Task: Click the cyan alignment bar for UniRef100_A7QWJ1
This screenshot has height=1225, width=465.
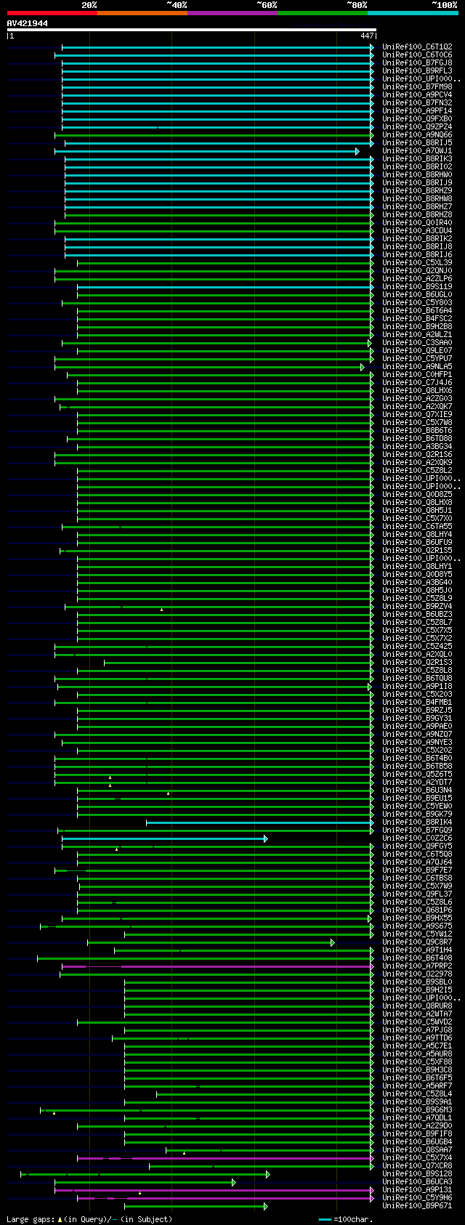Action: click(206, 151)
